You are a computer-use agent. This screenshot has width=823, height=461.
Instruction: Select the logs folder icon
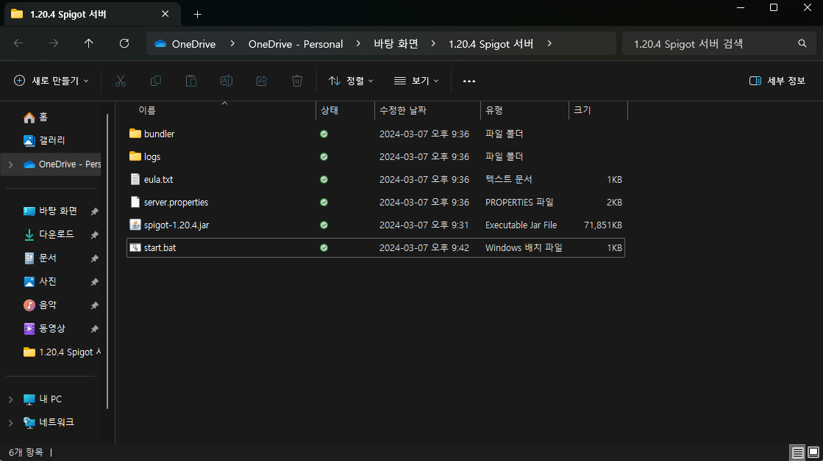[135, 156]
